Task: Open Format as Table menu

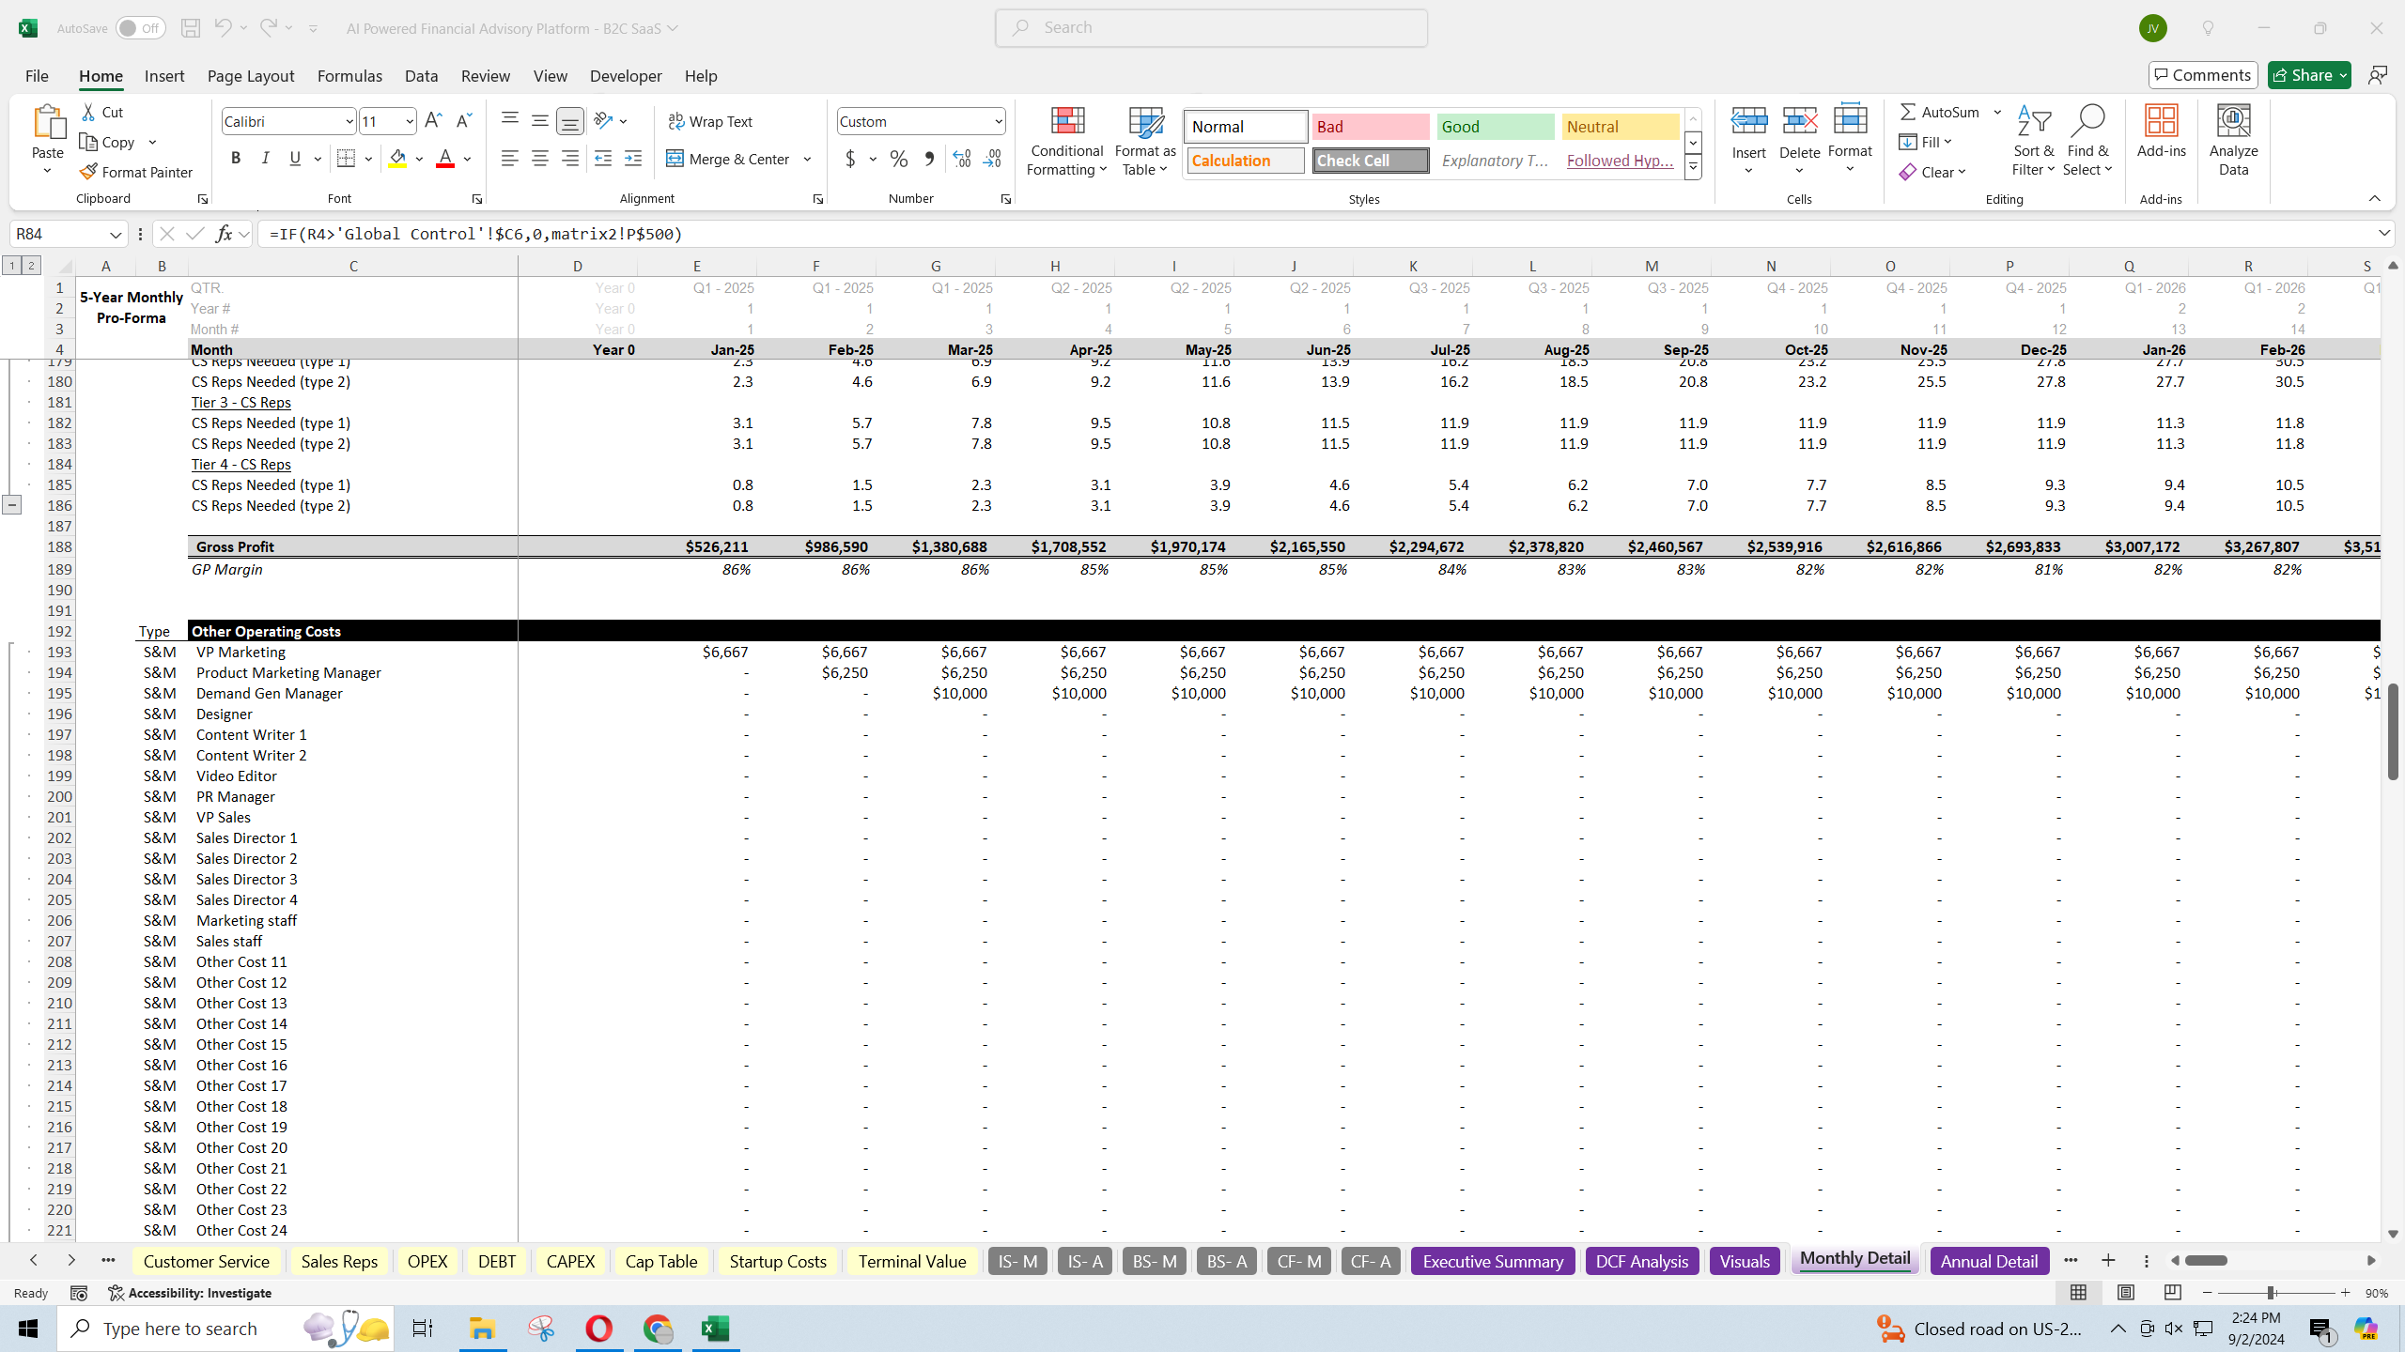Action: [x=1145, y=141]
